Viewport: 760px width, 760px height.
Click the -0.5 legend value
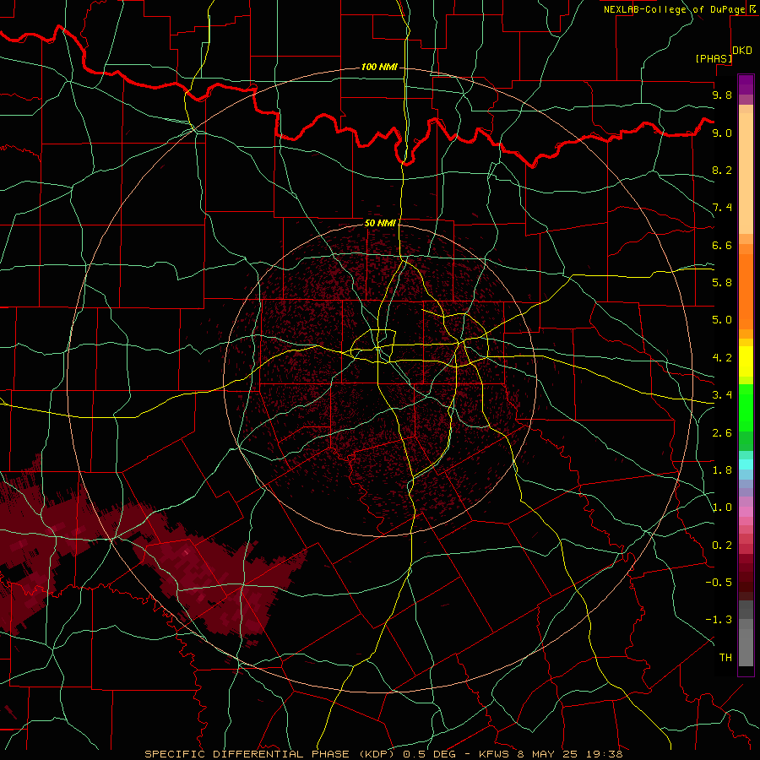pos(719,583)
